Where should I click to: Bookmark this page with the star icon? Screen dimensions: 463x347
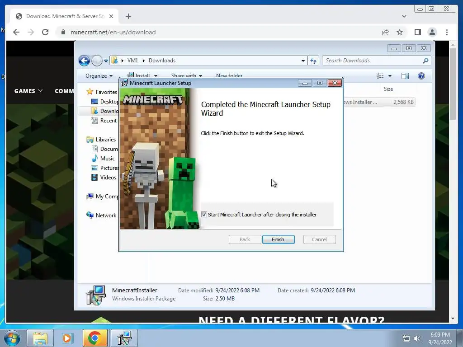(400, 32)
